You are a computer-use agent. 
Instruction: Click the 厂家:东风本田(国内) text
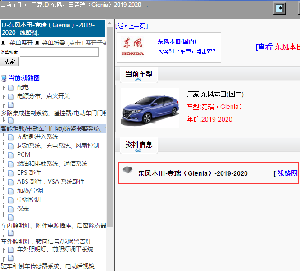click(x=215, y=94)
